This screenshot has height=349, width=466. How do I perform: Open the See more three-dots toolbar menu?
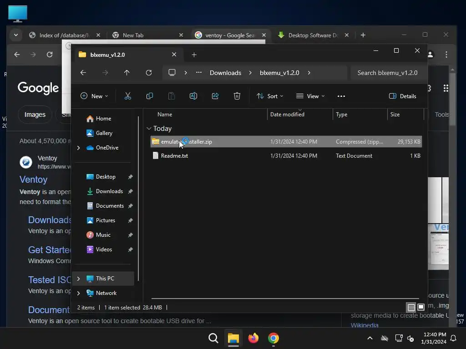[341, 96]
